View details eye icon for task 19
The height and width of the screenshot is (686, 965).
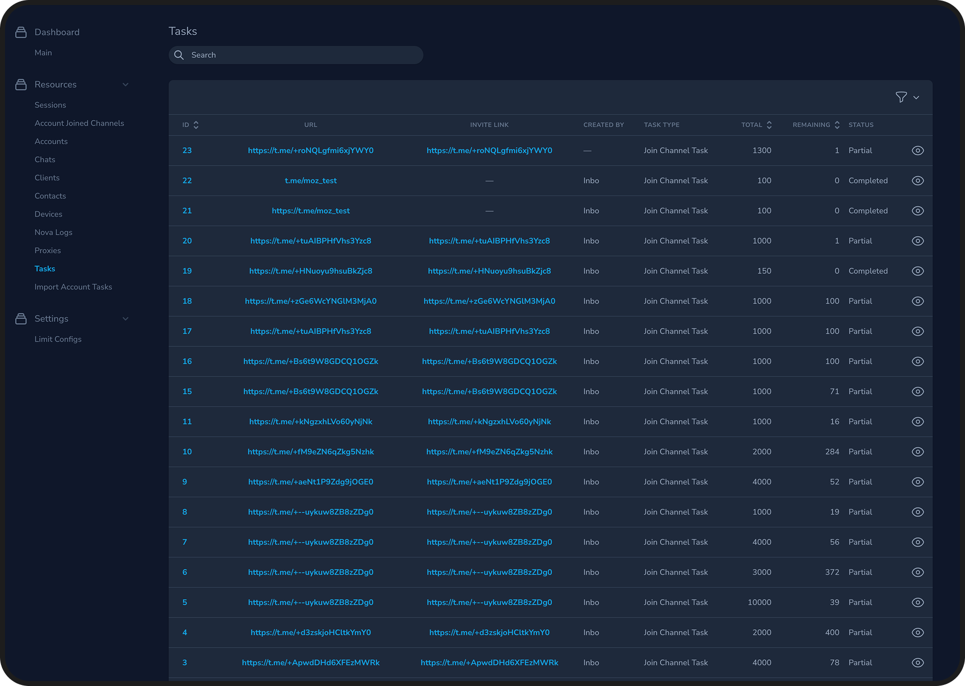click(918, 271)
